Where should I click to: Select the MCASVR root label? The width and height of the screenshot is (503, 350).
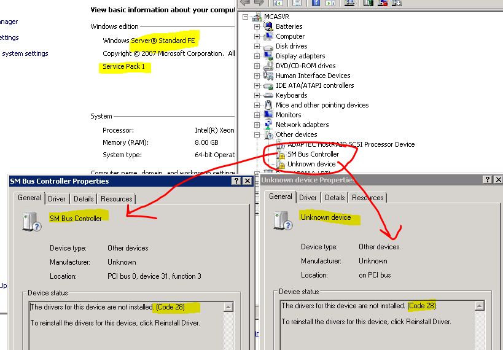tap(276, 17)
